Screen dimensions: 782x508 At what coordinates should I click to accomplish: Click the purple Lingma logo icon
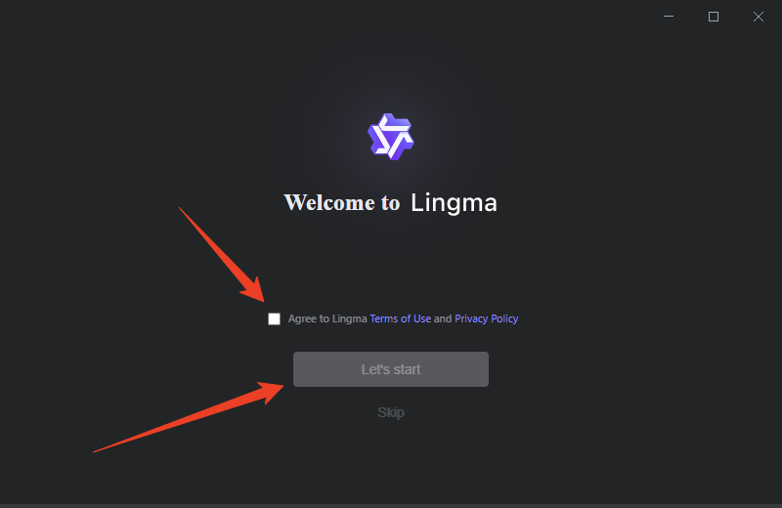[390, 137]
